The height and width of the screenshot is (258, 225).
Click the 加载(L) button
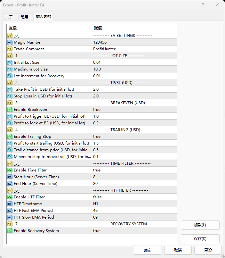tap(200, 225)
